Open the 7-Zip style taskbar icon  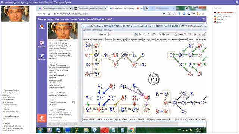click(77, 130)
